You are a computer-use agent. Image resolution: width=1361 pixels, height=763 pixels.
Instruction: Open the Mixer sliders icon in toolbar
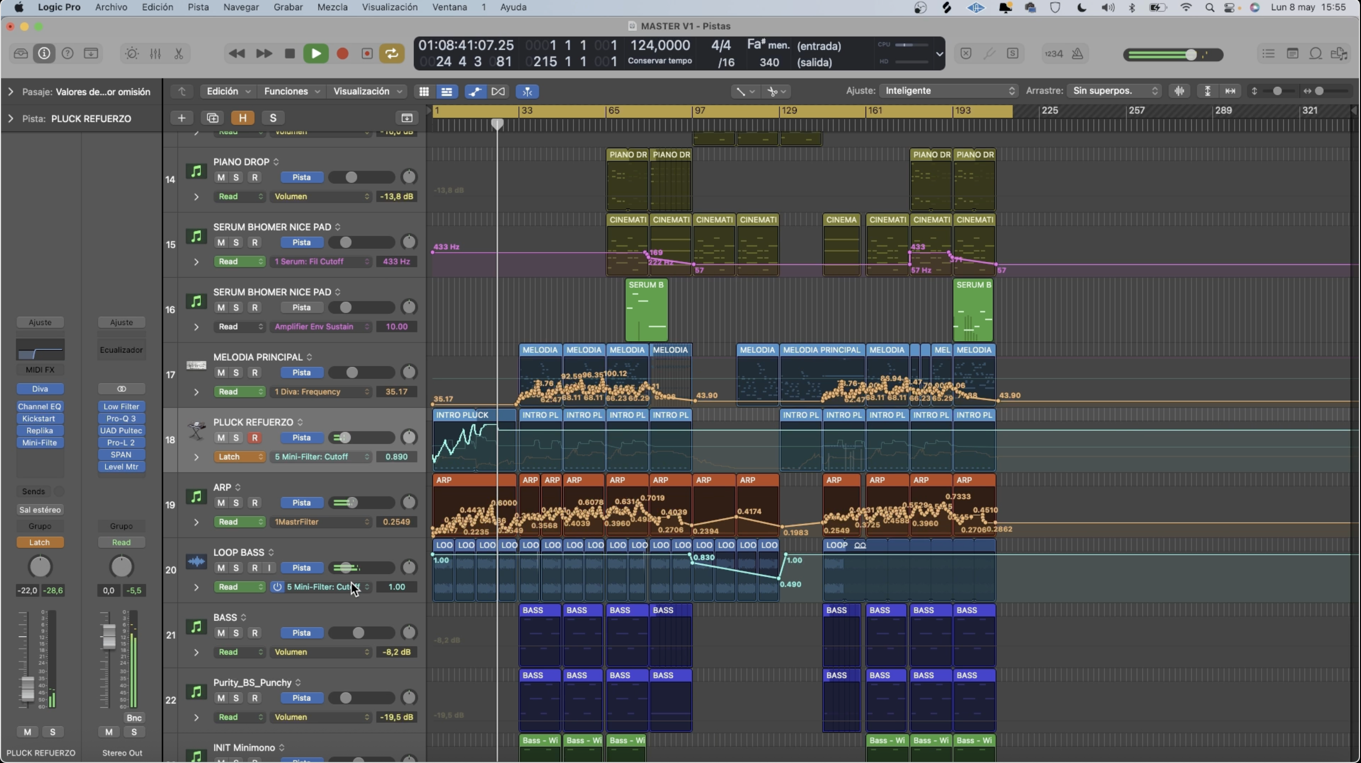pyautogui.click(x=155, y=53)
